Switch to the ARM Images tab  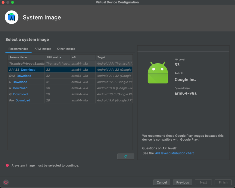pyautogui.click(x=43, y=49)
